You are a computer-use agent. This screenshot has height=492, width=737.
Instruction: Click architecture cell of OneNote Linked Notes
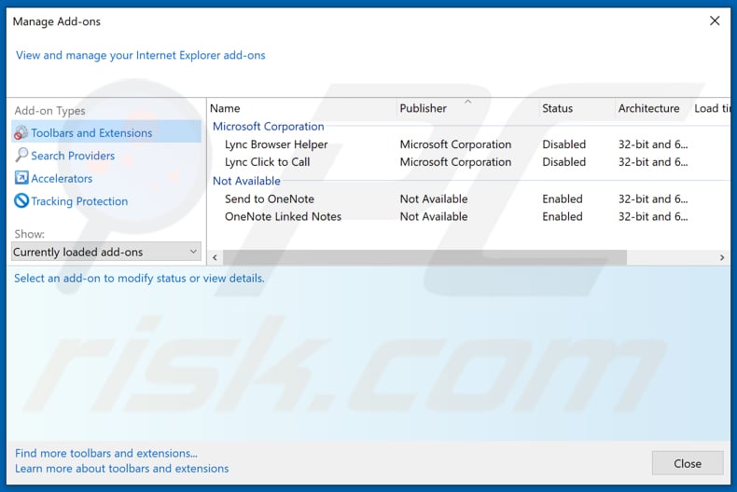[x=653, y=216]
